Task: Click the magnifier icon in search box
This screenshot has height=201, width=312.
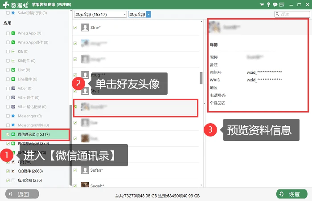Action: [277, 14]
